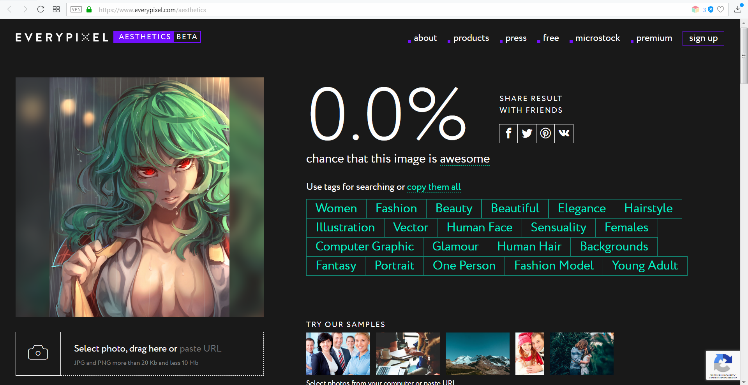The height and width of the screenshot is (385, 748).
Task: Select the Human Face tag
Action: 480,228
